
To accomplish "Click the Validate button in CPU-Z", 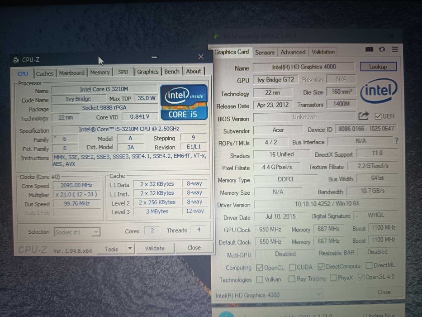I will click(155, 248).
